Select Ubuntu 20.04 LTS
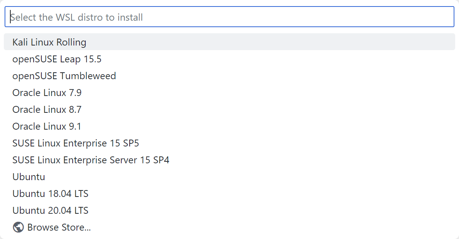Viewport: 459px width, 239px height. 50,210
